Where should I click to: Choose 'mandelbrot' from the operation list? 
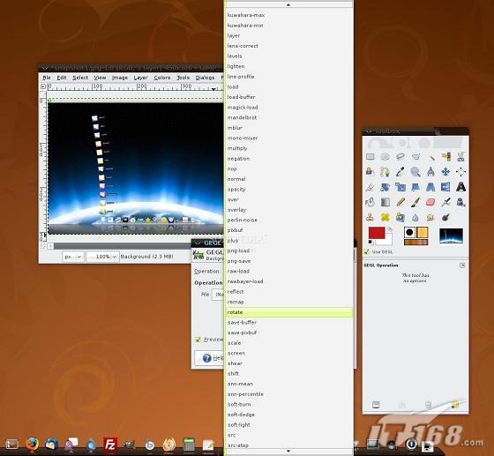pos(289,117)
